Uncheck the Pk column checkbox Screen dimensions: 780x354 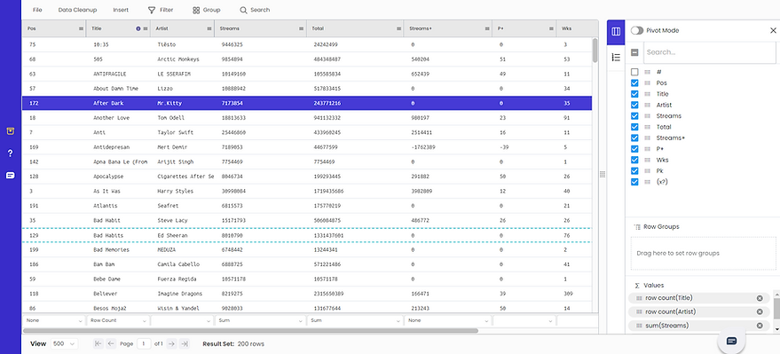point(634,171)
